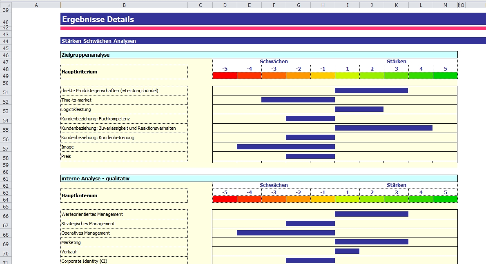The height and width of the screenshot is (264, 486).
Task: Click the red -5 swatch under Zielgruppenanalyse
Action: click(225, 75)
